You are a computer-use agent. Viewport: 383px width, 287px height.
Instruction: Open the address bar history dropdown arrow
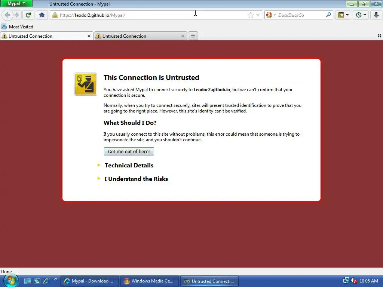pos(258,15)
